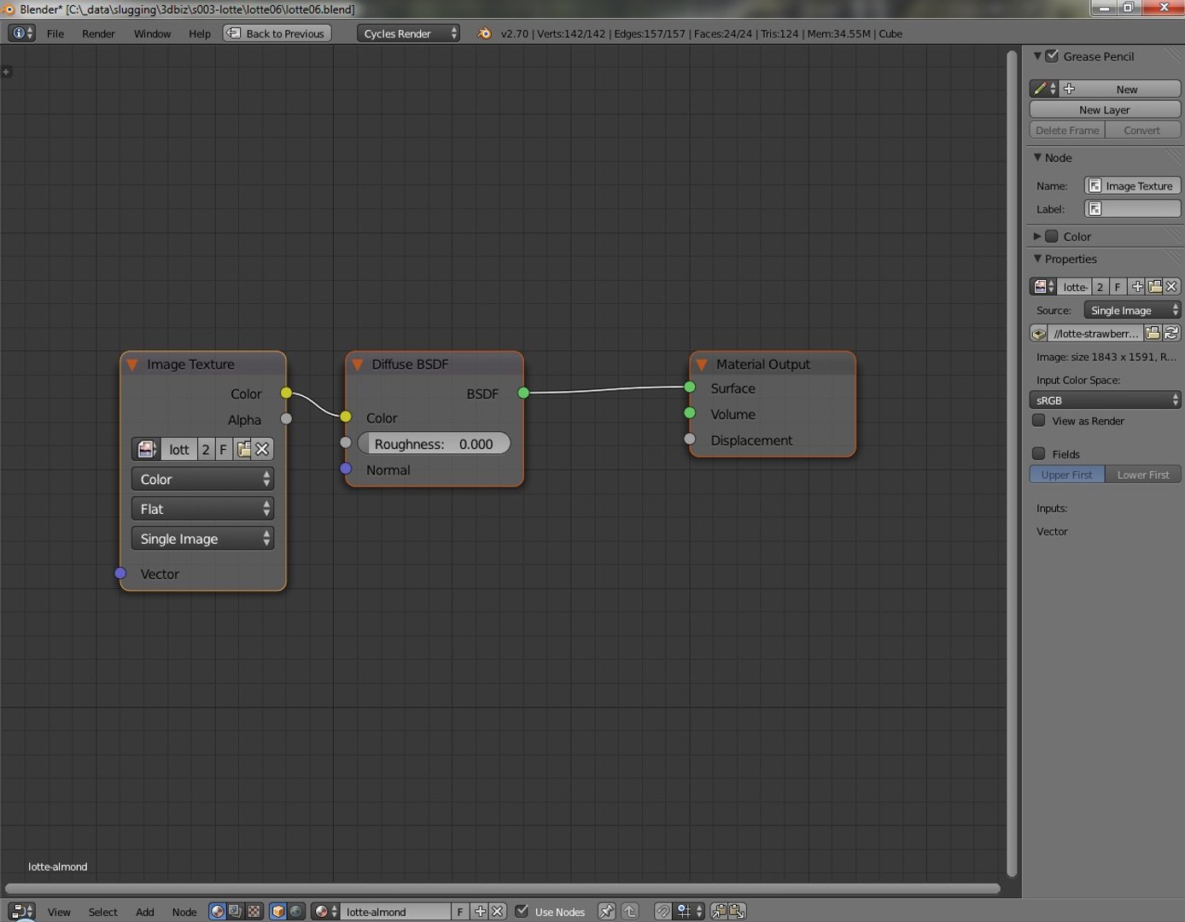This screenshot has height=922, width=1185.
Task: Click New grease pencil button
Action: [1120, 89]
